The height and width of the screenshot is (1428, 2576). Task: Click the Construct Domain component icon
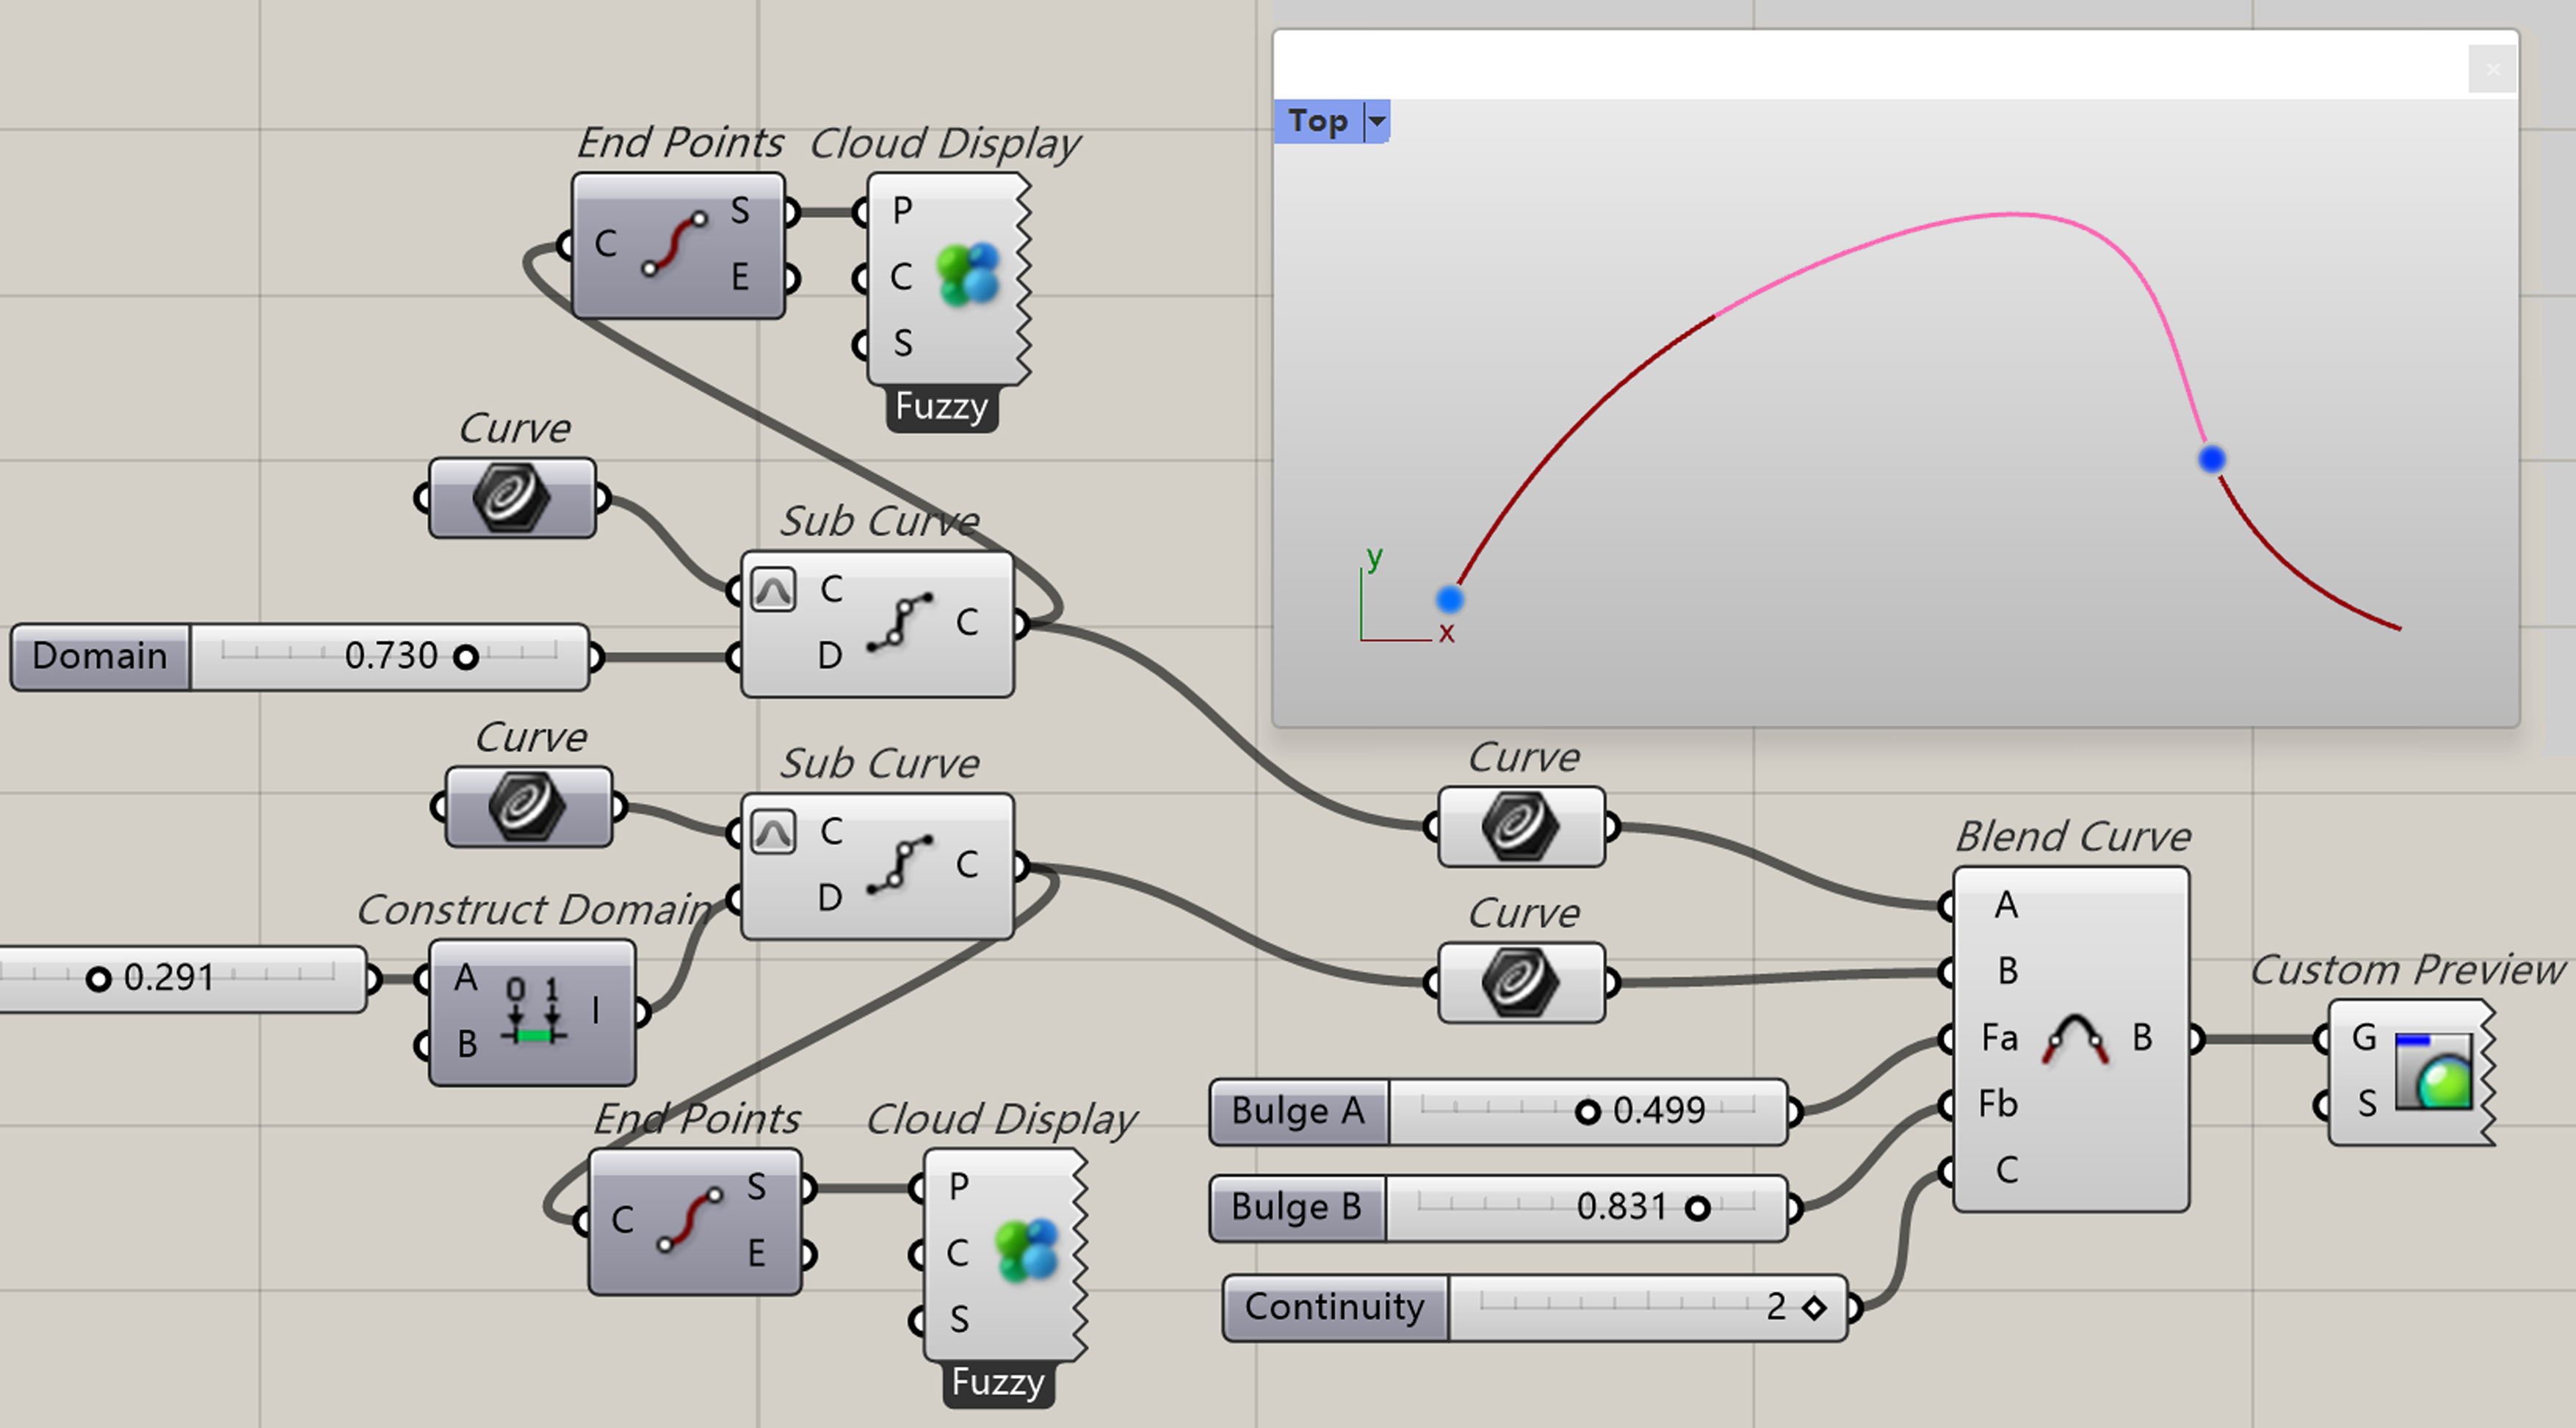533,1012
